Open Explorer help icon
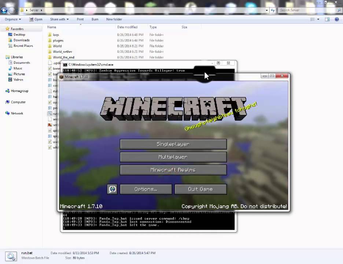Image resolution: width=343 pixels, height=264 pixels. [x=337, y=19]
